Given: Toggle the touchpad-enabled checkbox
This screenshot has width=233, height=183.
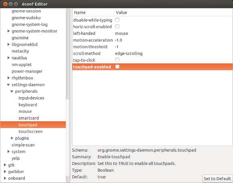Looking at the screenshot, I should (x=117, y=67).
